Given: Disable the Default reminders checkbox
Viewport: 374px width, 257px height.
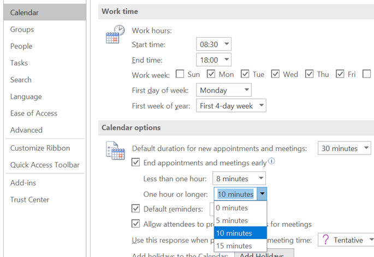Looking at the screenshot, I should 136,208.
